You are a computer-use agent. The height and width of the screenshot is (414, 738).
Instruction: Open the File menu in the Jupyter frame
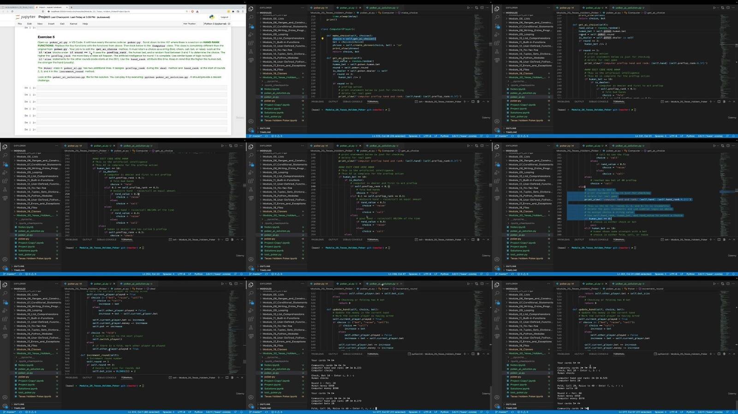(19, 23)
